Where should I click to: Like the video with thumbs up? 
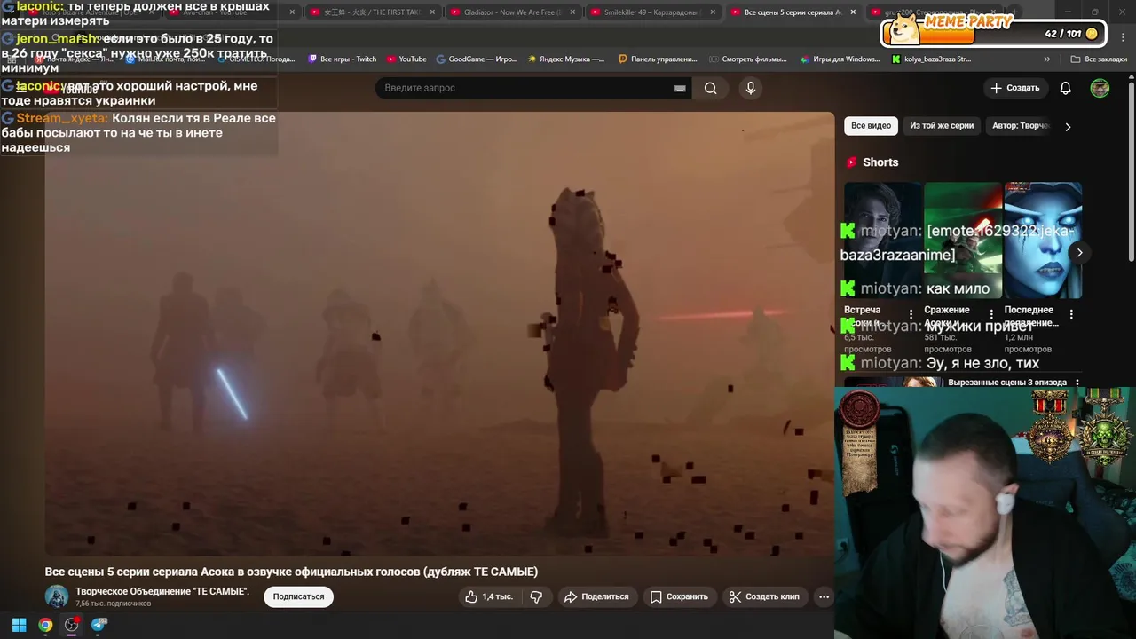[x=489, y=596]
